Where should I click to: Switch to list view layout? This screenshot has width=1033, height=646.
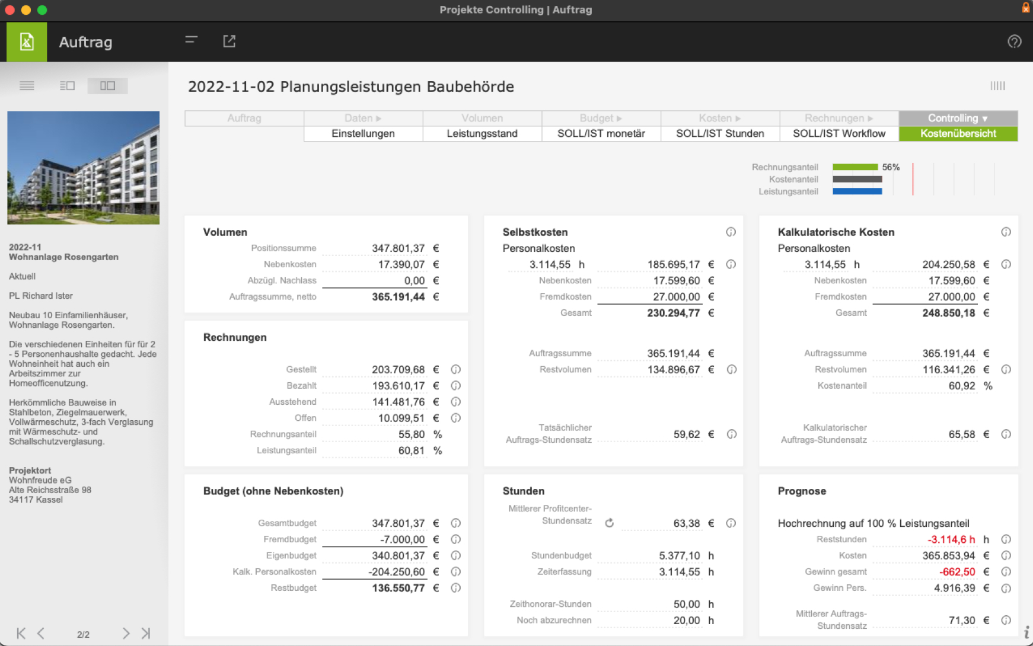[27, 86]
